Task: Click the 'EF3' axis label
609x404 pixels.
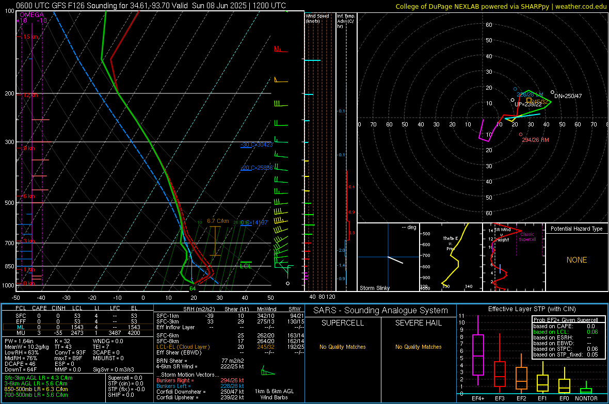Action: click(x=500, y=398)
